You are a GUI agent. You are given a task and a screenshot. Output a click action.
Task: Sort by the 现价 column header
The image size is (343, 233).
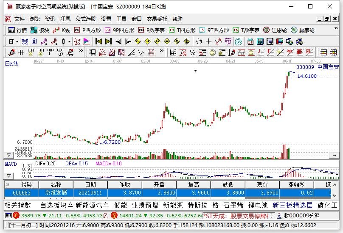point(262,185)
